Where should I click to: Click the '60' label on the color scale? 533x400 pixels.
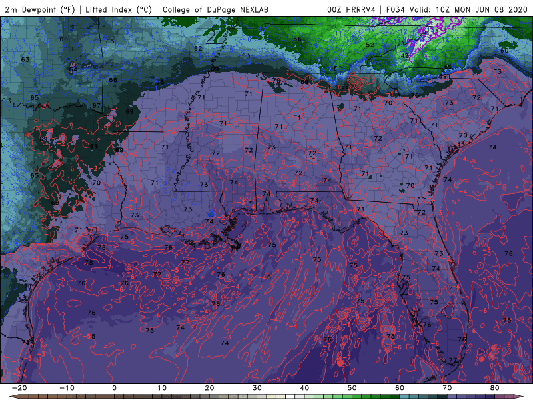pos(400,388)
